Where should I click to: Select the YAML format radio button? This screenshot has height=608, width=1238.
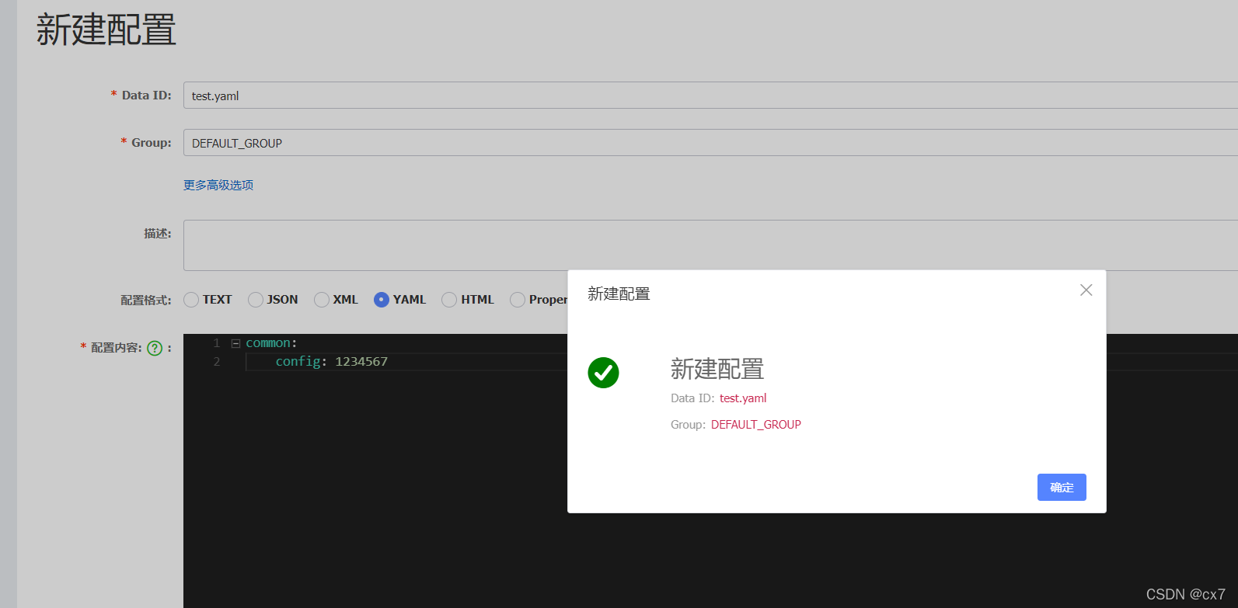(382, 300)
